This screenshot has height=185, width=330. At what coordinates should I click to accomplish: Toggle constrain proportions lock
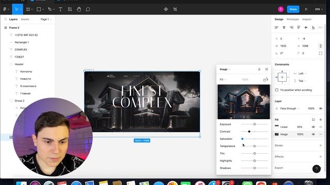click(321, 46)
